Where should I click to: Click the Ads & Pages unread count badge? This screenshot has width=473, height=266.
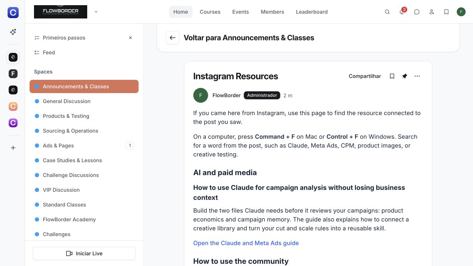tap(130, 146)
